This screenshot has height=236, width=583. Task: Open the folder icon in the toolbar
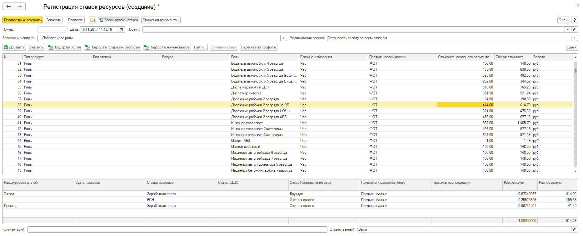(x=92, y=20)
